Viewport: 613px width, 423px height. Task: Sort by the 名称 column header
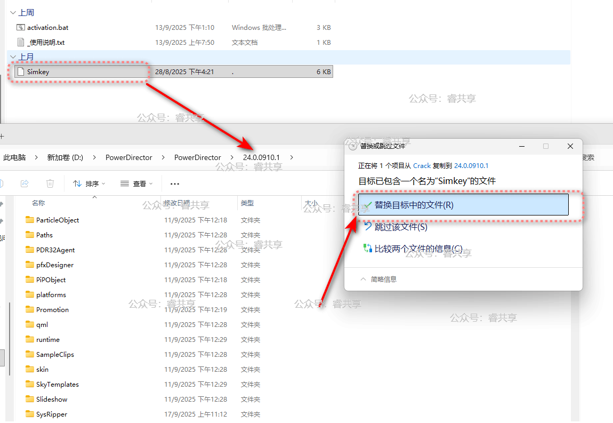(38, 203)
